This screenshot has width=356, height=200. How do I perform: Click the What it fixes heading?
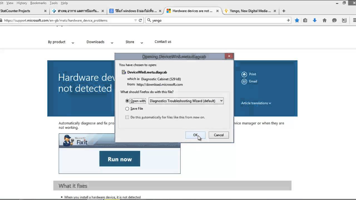click(73, 186)
